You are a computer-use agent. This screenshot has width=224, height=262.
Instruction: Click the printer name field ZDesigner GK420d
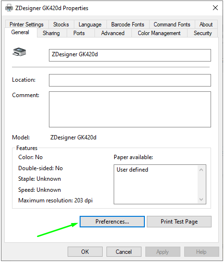[x=130, y=55]
